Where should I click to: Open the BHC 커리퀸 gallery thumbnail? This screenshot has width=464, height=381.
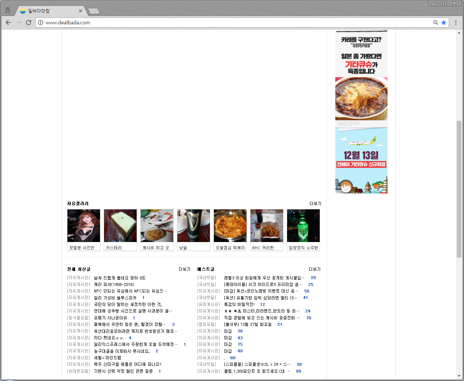267,226
